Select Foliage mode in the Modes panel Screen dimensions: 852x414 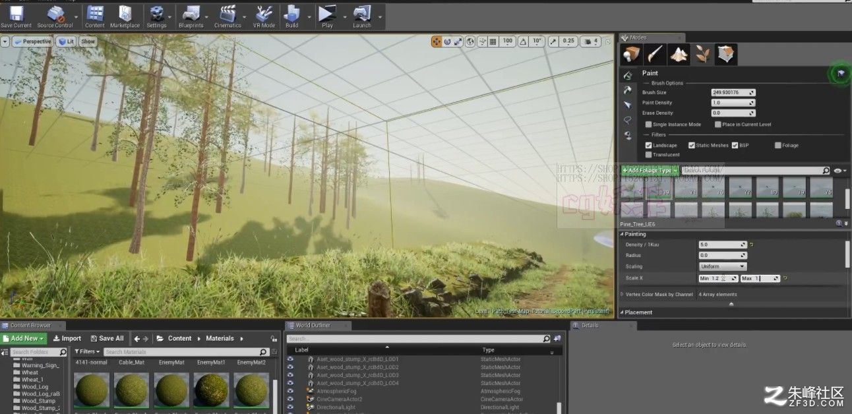(x=703, y=55)
